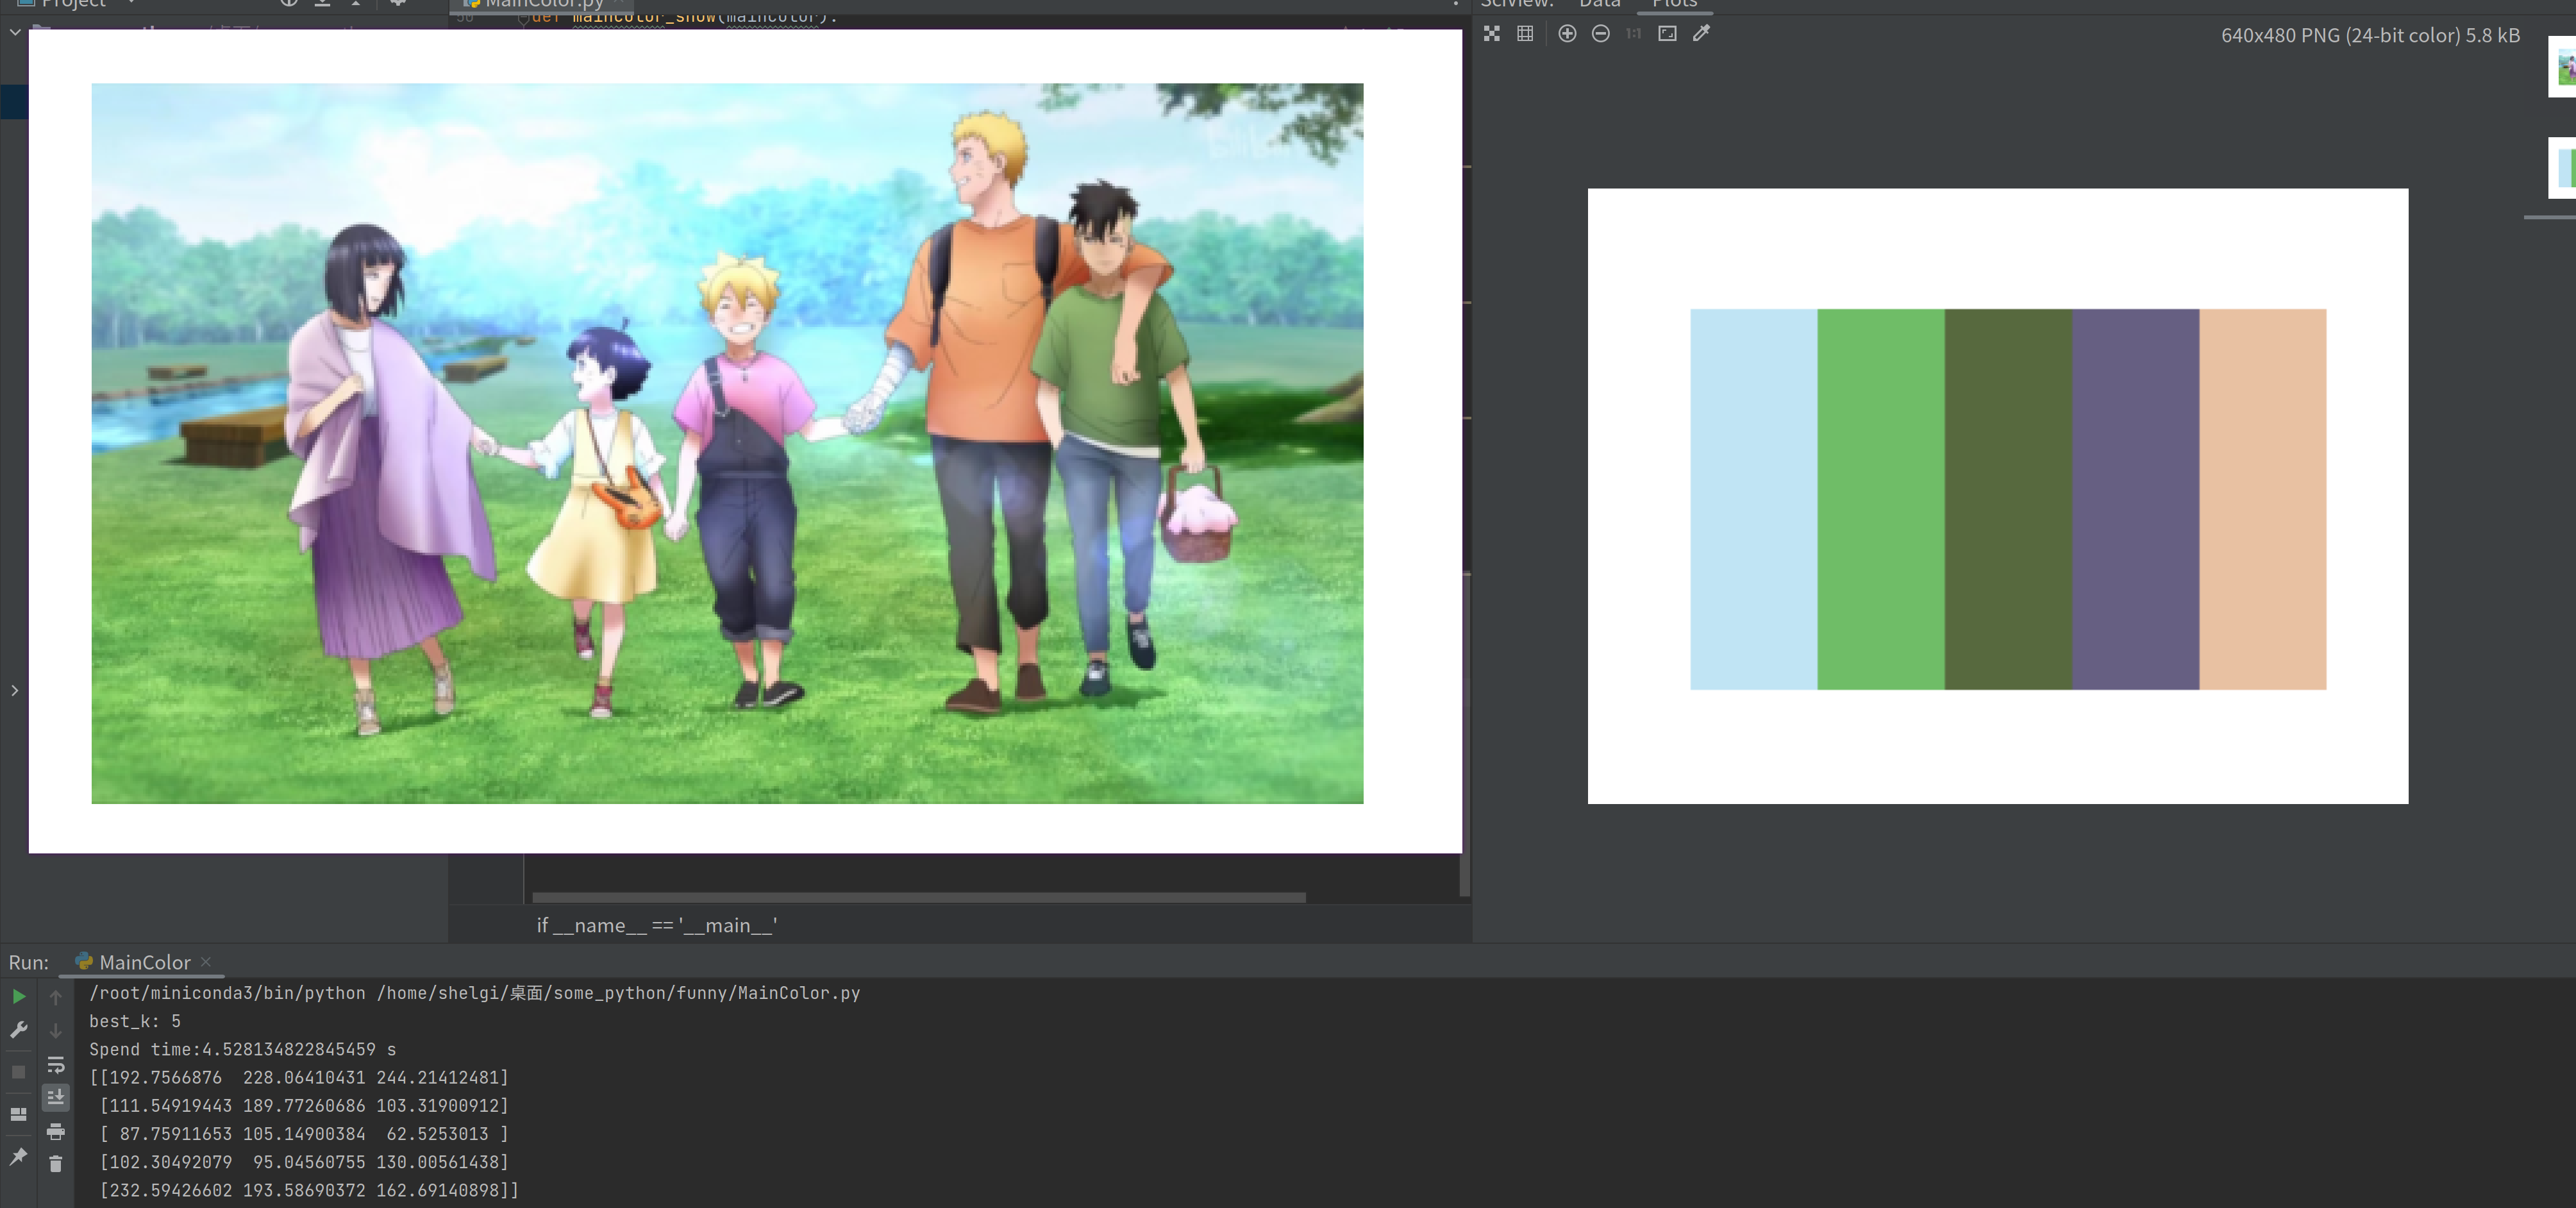Print the console output
Viewport: 2576px width, 1208px height.
56,1132
